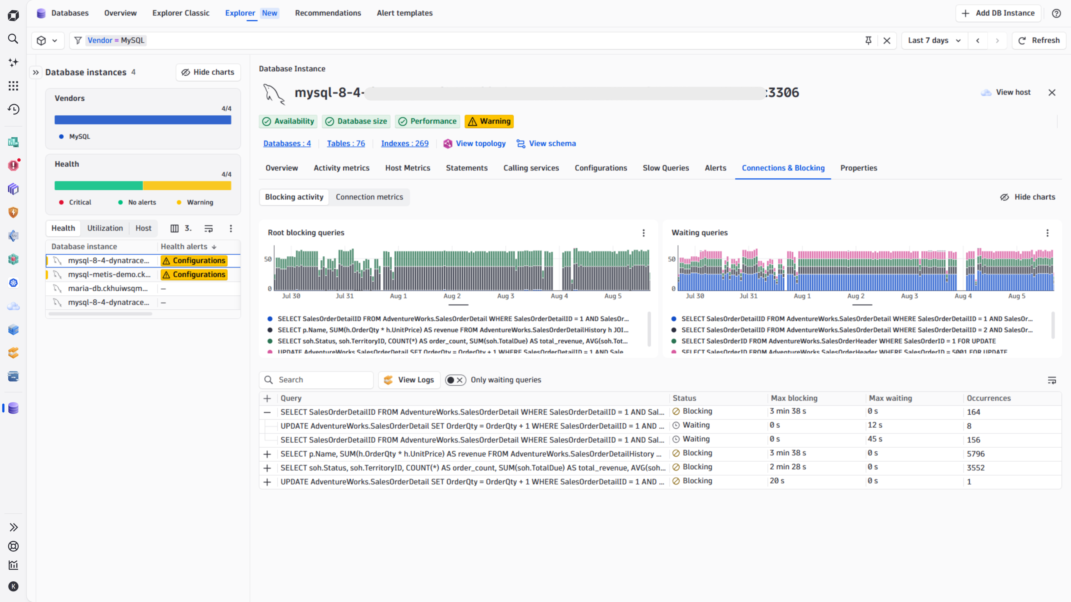Switch to Slow Queries tab
The image size is (1071, 602).
click(666, 168)
